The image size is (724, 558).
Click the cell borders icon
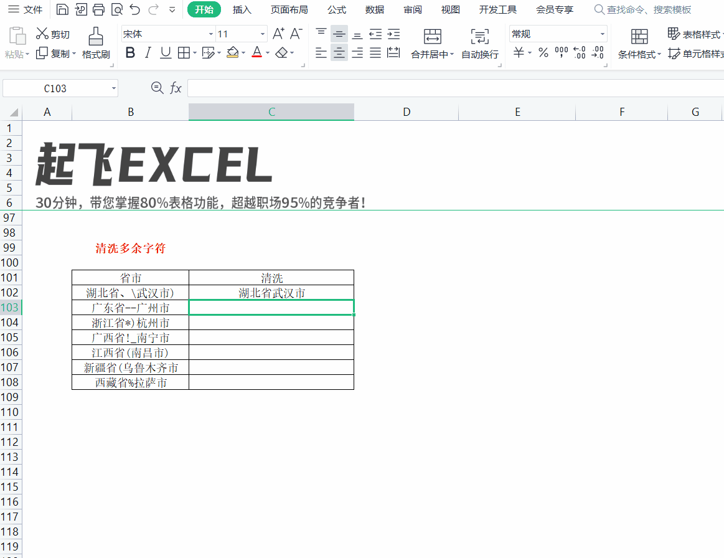[x=184, y=53]
